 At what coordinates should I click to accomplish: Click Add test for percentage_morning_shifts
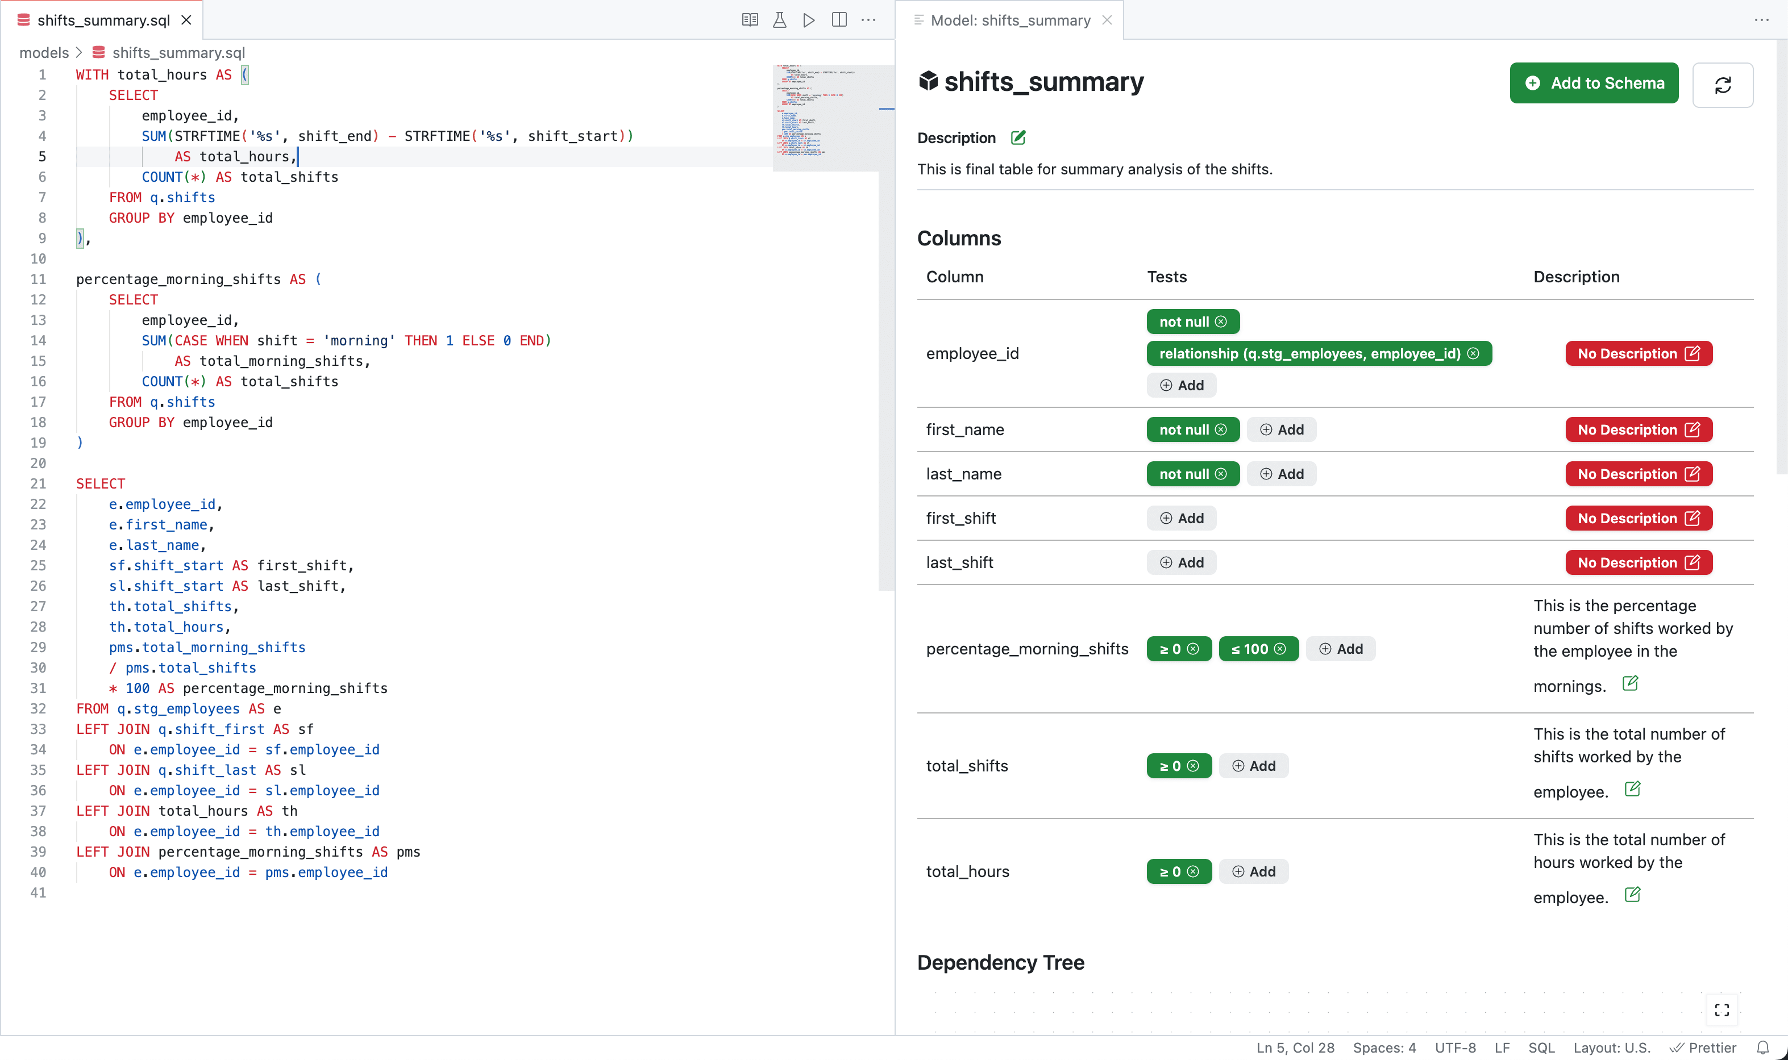[1342, 649]
